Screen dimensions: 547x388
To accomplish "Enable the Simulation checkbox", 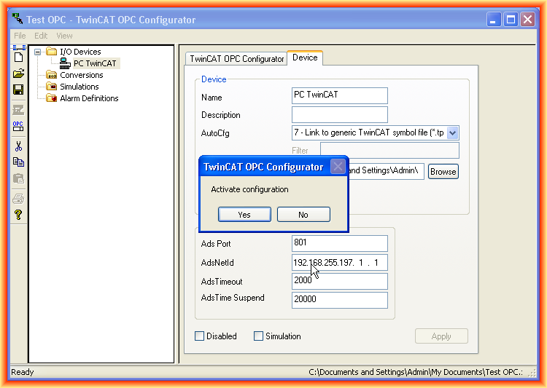I will pos(258,336).
